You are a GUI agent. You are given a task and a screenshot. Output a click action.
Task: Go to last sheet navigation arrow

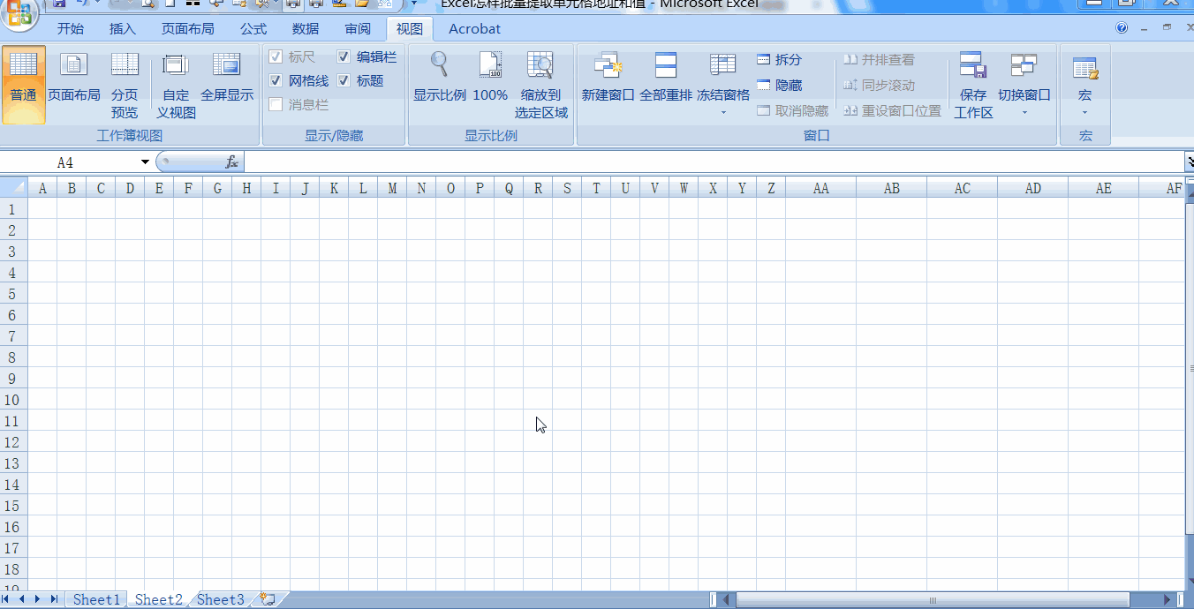tap(54, 599)
